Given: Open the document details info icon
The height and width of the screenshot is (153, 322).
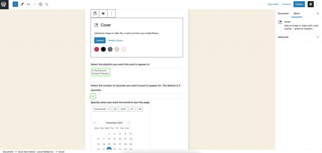Looking at the screenshot, I should 41,4.
